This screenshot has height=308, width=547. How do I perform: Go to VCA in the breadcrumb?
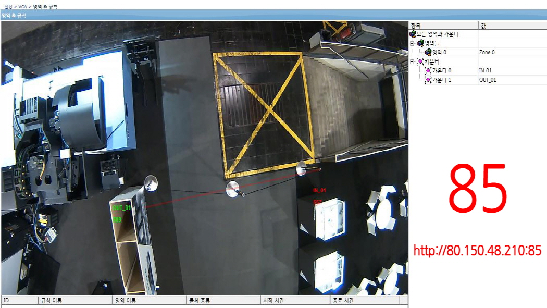(x=22, y=6)
